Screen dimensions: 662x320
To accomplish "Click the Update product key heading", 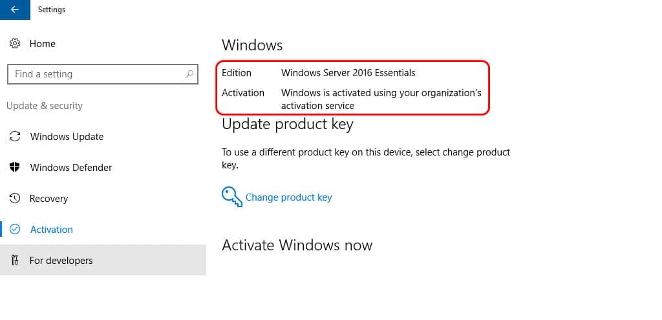I will point(288,125).
